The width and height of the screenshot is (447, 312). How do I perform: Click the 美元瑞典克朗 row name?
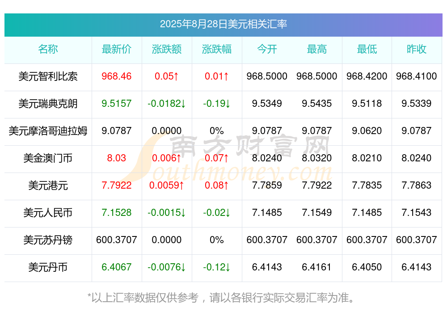click(x=48, y=104)
